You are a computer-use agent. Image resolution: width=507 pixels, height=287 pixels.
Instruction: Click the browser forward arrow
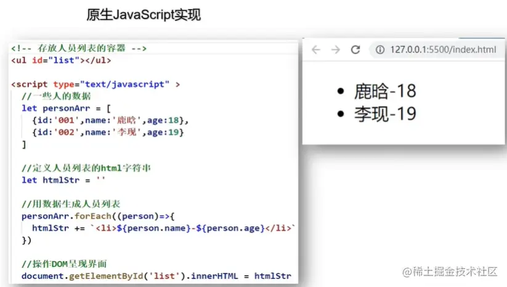tap(336, 49)
